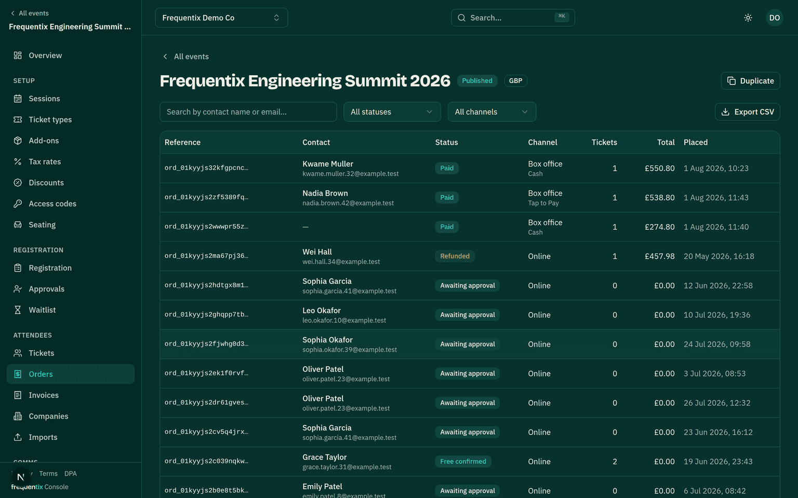Viewport: 798px width, 498px height.
Task: Click the back chevron above the event title
Action: [165, 57]
